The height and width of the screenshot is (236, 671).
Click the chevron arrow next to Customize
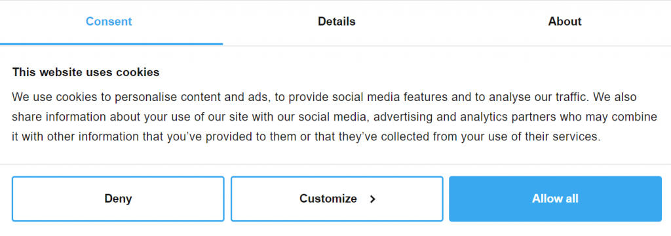[x=372, y=199]
